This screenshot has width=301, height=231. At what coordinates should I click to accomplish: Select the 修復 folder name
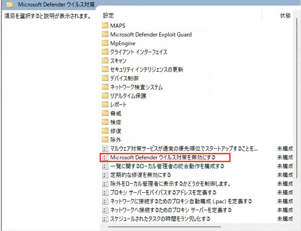coord(116,131)
